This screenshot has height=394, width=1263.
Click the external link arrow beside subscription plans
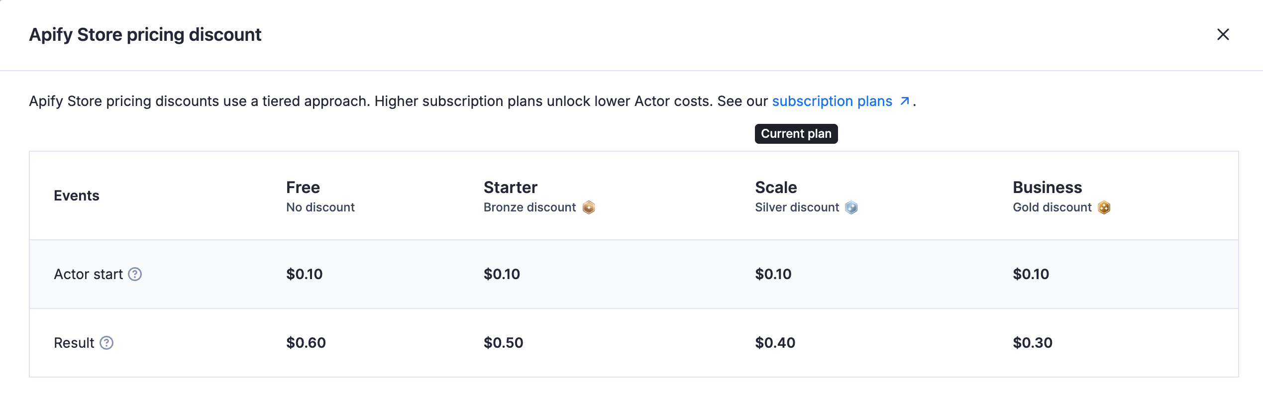904,101
